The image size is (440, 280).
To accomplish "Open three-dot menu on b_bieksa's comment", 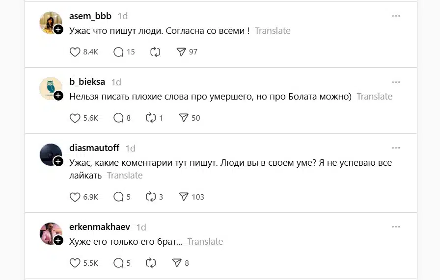I will [396, 82].
